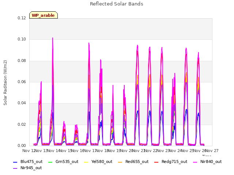Click the blue Blu475 peak on Nov 24
This screenshot has height=175, width=234.
pos(186,110)
